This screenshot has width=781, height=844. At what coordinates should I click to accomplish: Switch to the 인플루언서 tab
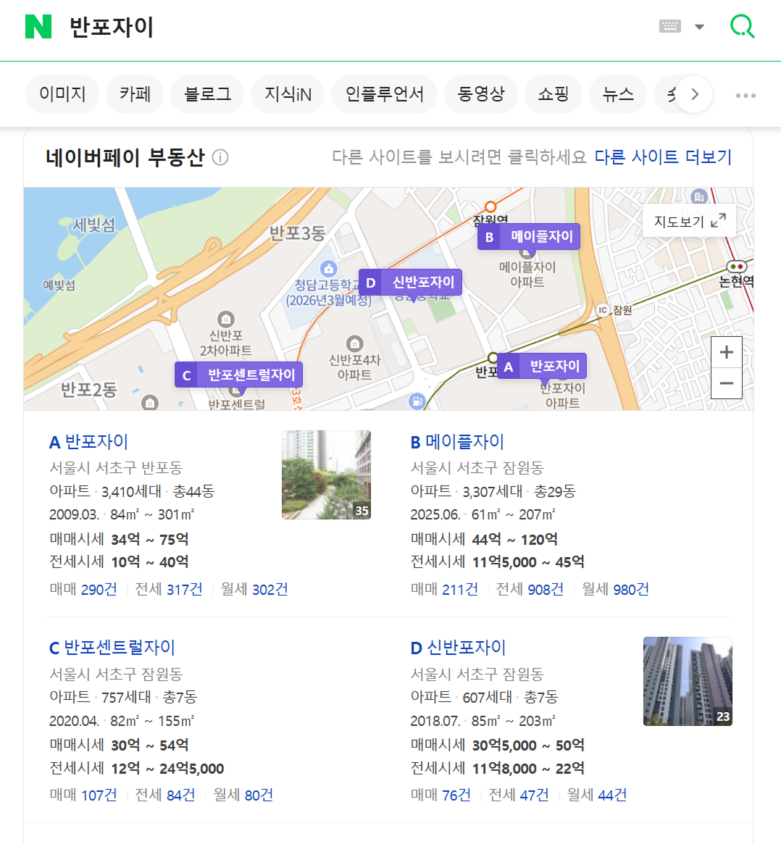[x=384, y=94]
